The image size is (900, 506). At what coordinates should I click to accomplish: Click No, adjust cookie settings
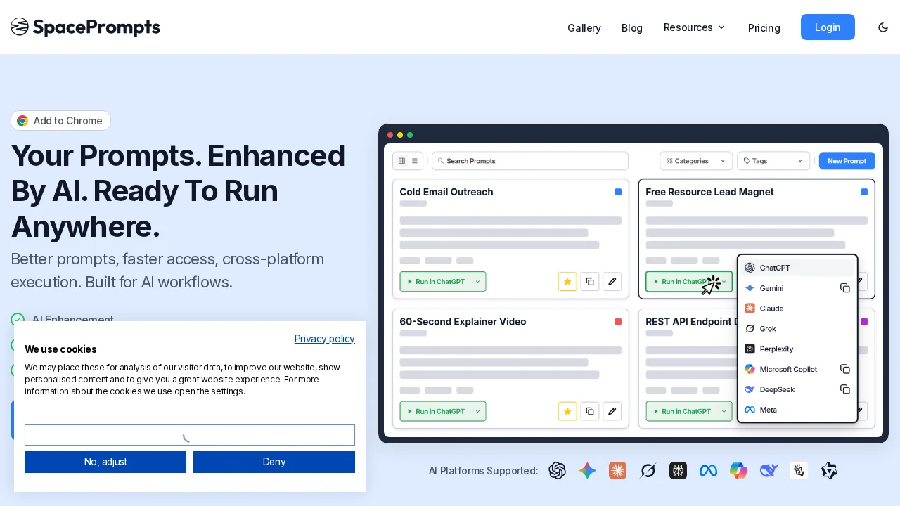105,462
